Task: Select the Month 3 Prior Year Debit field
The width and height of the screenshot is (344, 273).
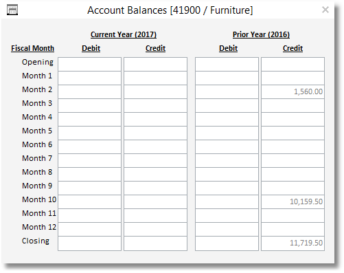Action: (227, 105)
